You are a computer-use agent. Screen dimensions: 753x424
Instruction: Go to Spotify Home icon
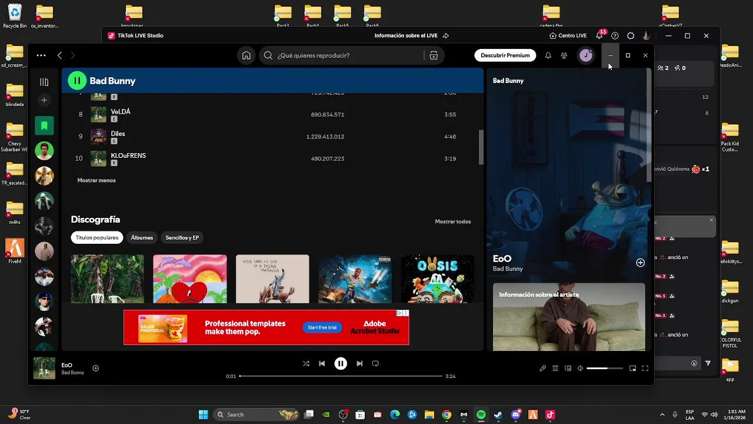(246, 55)
